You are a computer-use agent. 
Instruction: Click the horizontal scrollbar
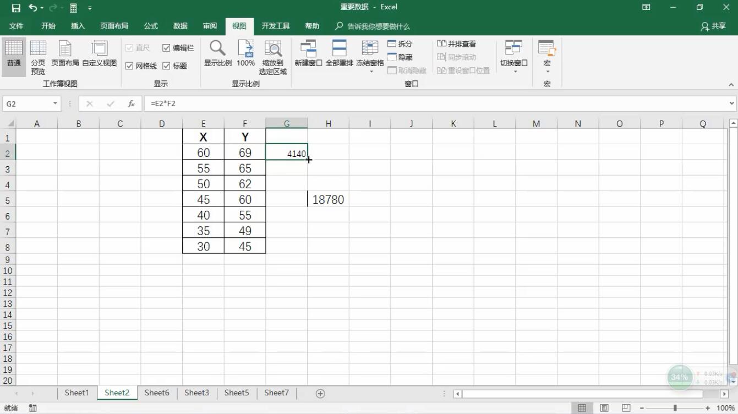click(583, 394)
